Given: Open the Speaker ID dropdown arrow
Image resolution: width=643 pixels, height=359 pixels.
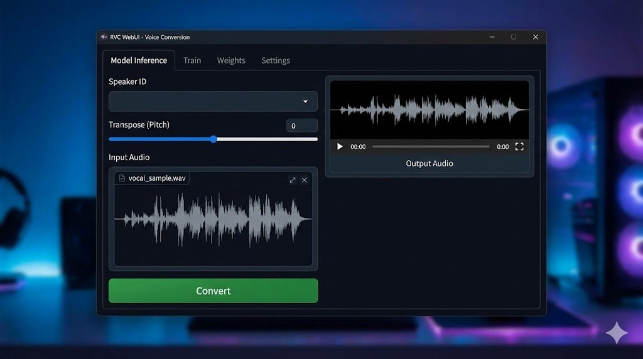Looking at the screenshot, I should pyautogui.click(x=305, y=102).
